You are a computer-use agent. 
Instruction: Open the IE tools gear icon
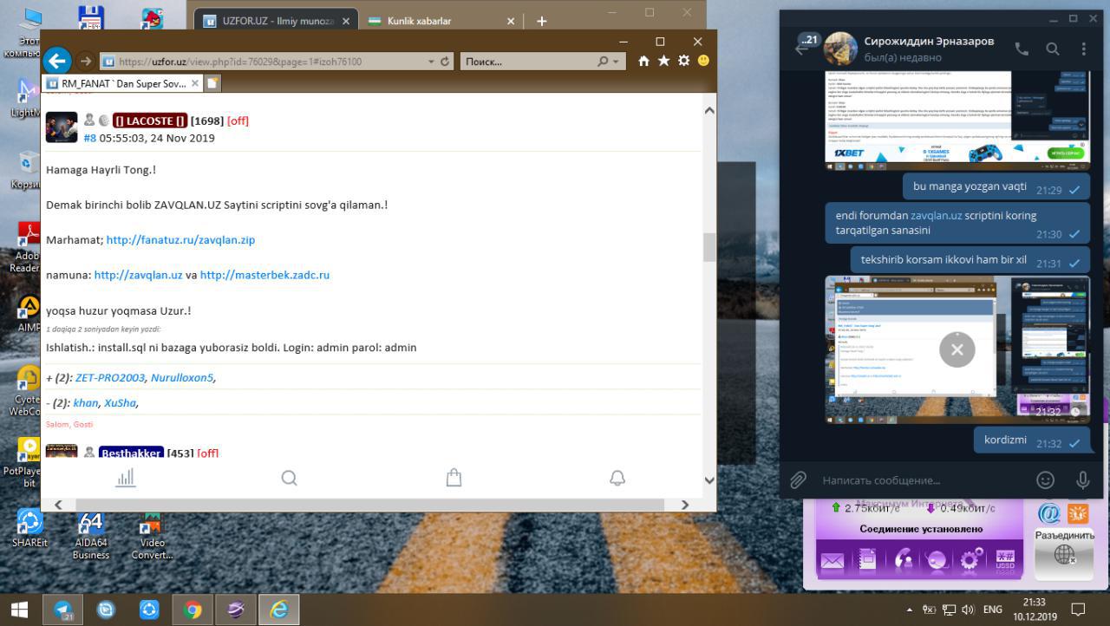click(x=683, y=61)
